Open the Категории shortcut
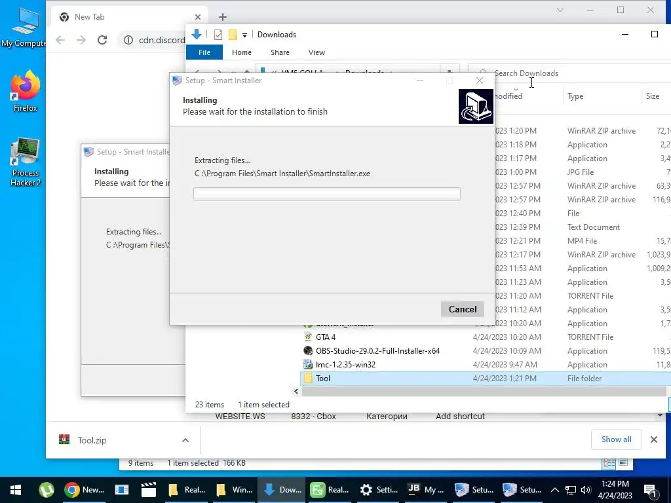The image size is (671, 503). click(x=387, y=416)
